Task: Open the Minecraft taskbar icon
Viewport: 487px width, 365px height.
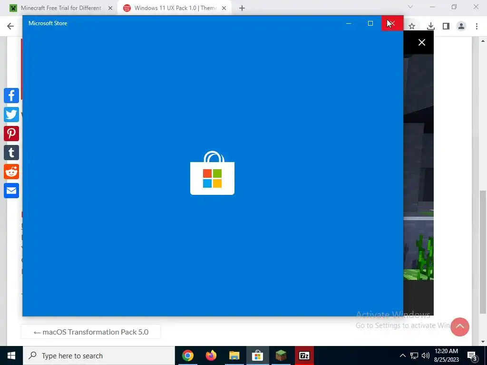Action: [x=281, y=355]
